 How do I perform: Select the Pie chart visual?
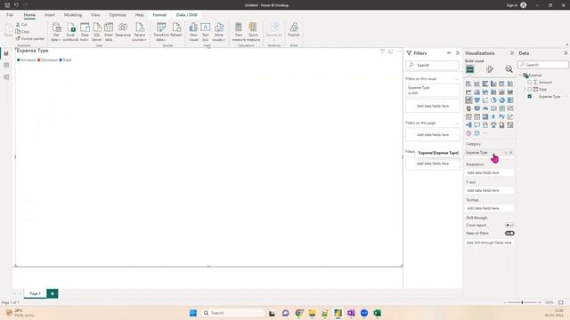tap(493, 100)
